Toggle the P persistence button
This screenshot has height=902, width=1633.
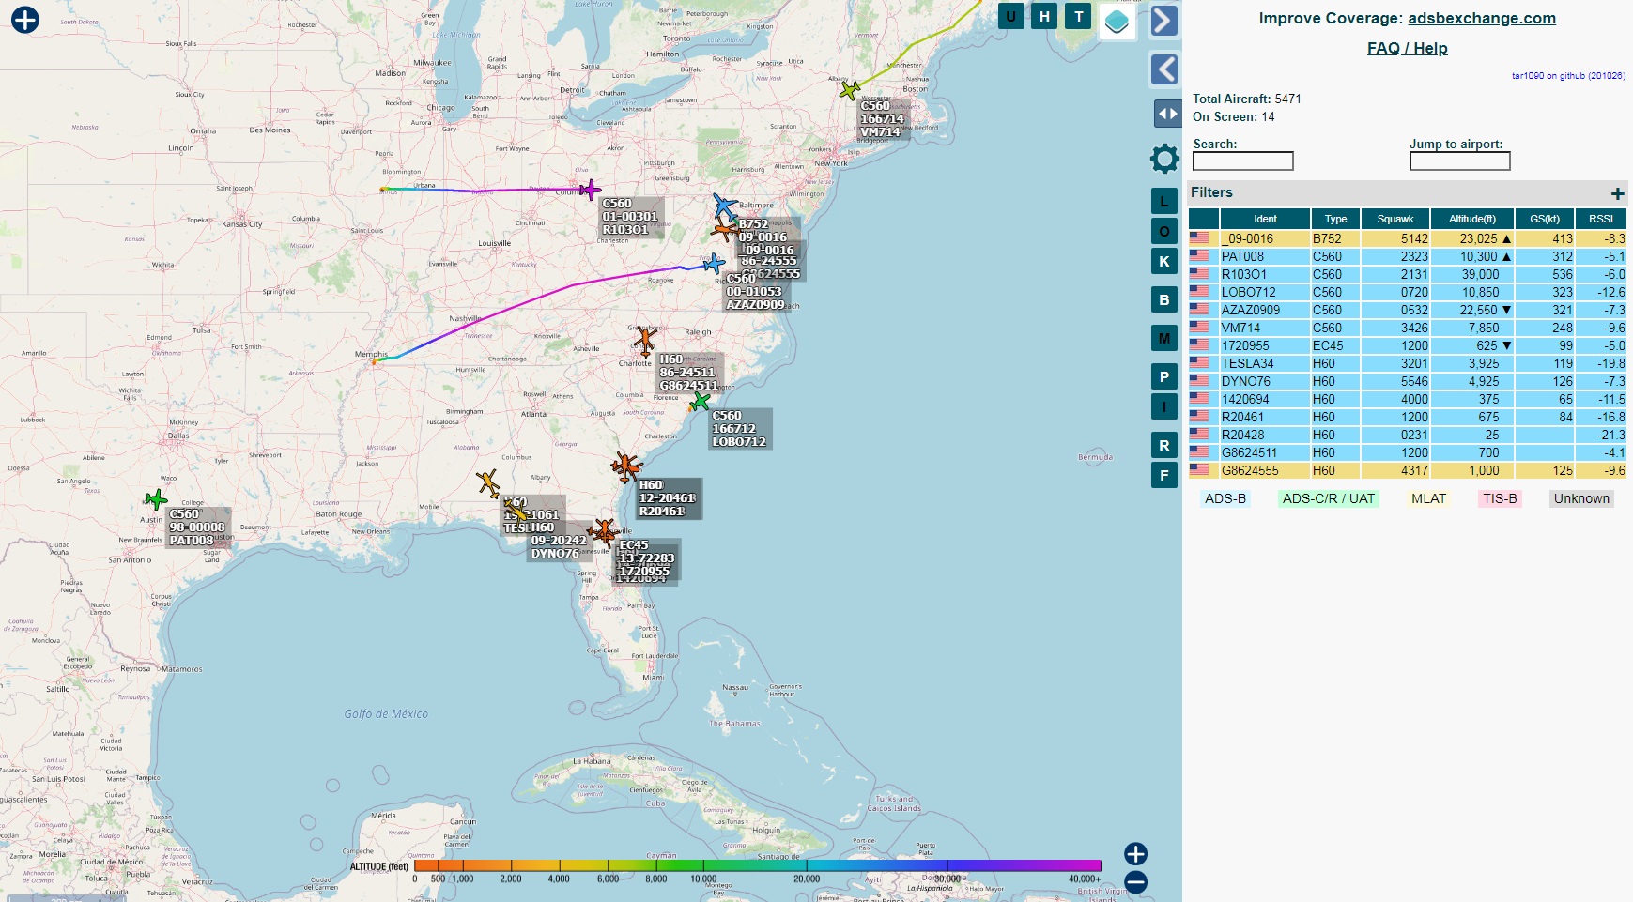pyautogui.click(x=1164, y=376)
